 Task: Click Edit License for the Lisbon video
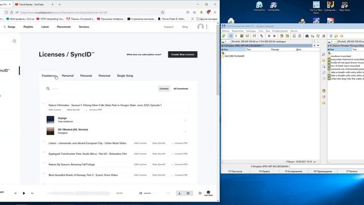pyautogui.click(x=140, y=143)
